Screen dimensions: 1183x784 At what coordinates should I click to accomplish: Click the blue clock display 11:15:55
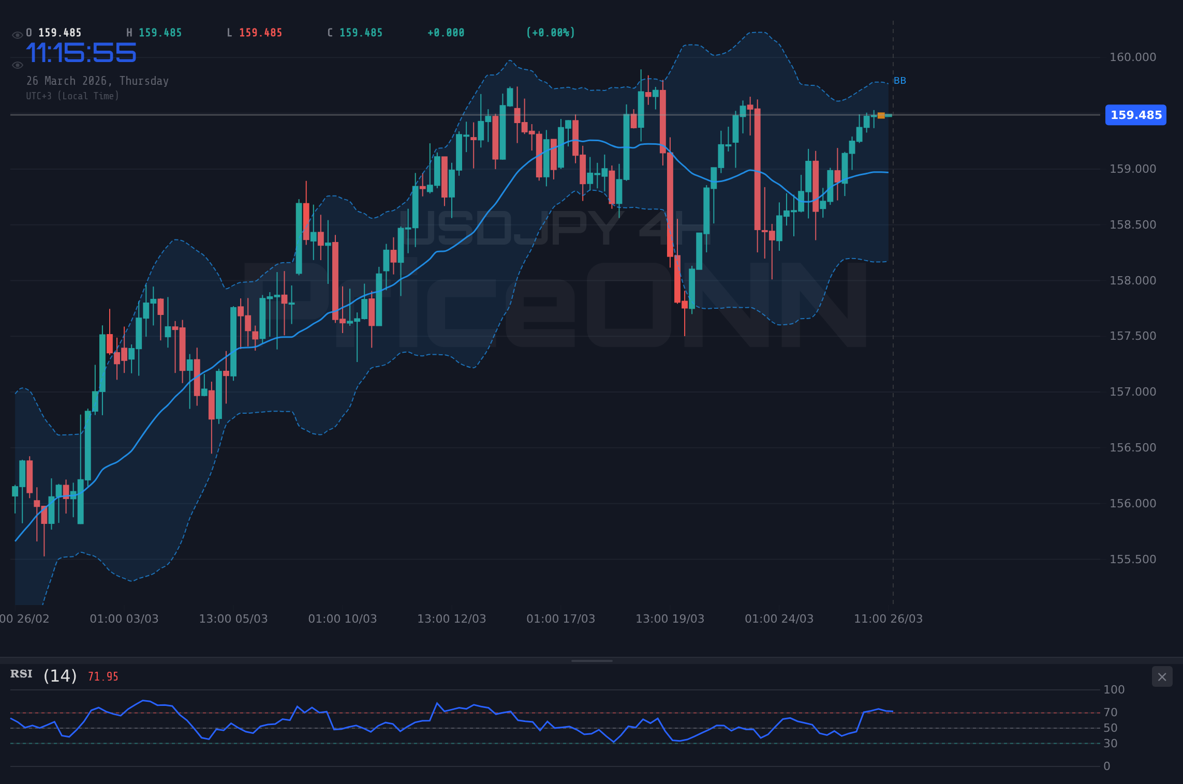point(81,52)
